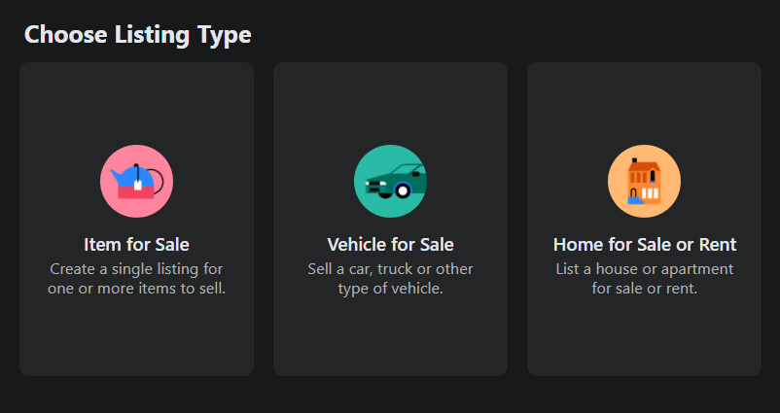The height and width of the screenshot is (413, 780).
Task: Click "List a house or apartment" description
Action: [x=644, y=268]
